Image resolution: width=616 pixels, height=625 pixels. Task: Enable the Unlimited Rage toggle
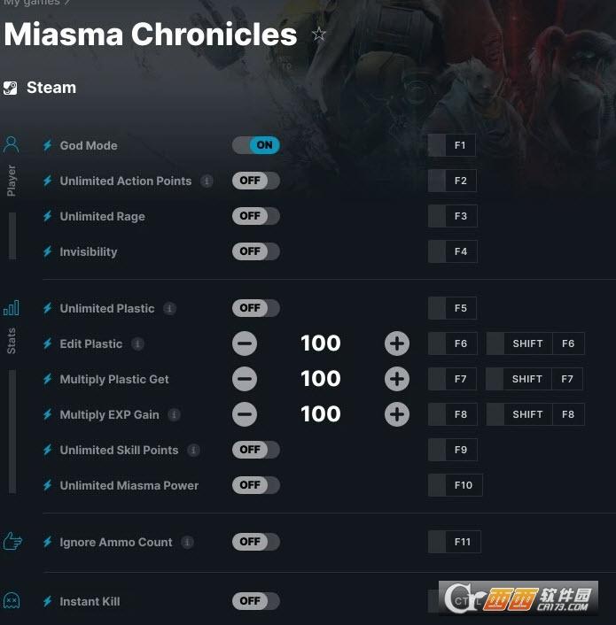coord(256,216)
